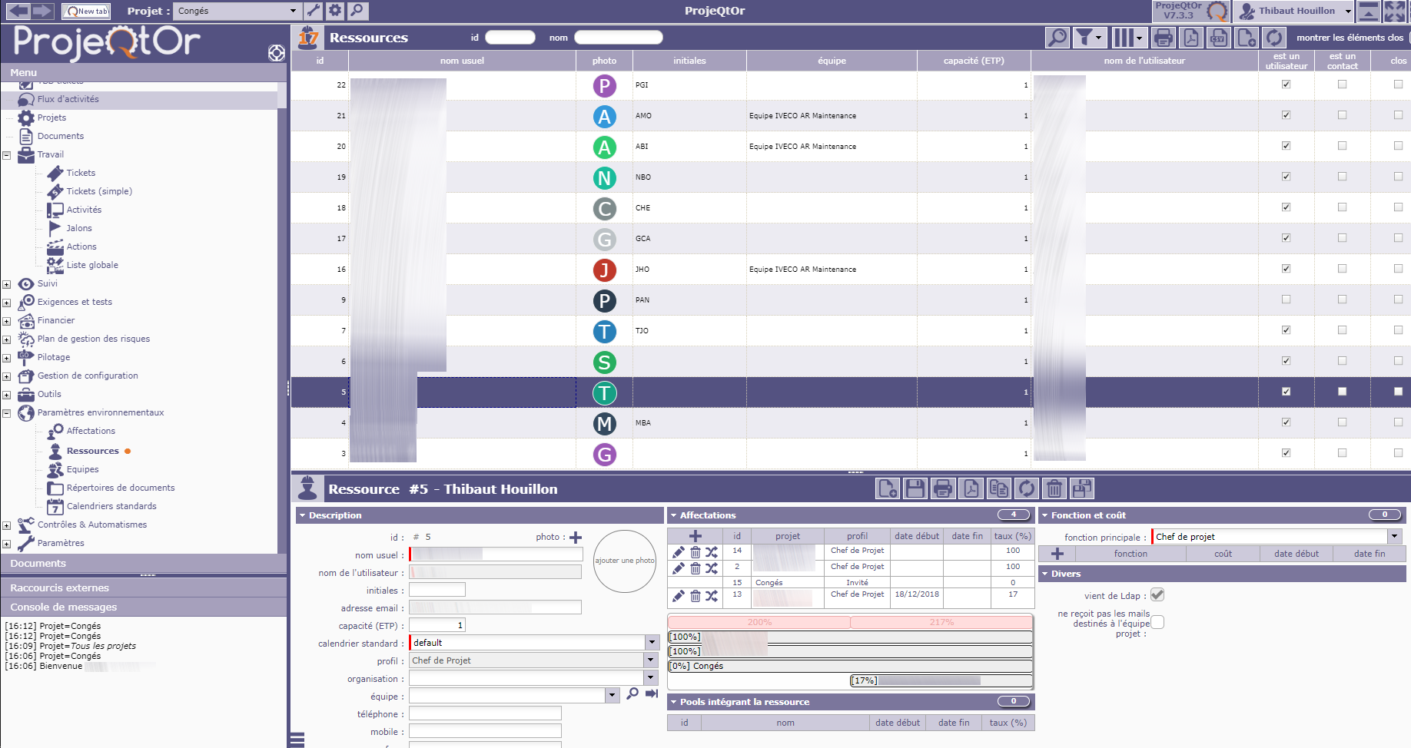Screen dimensions: 1411x748
Task: Toggle 'est un contact' for AMO row
Action: click(1342, 115)
